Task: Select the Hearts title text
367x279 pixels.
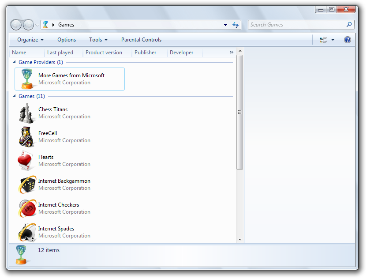Action: pos(46,157)
